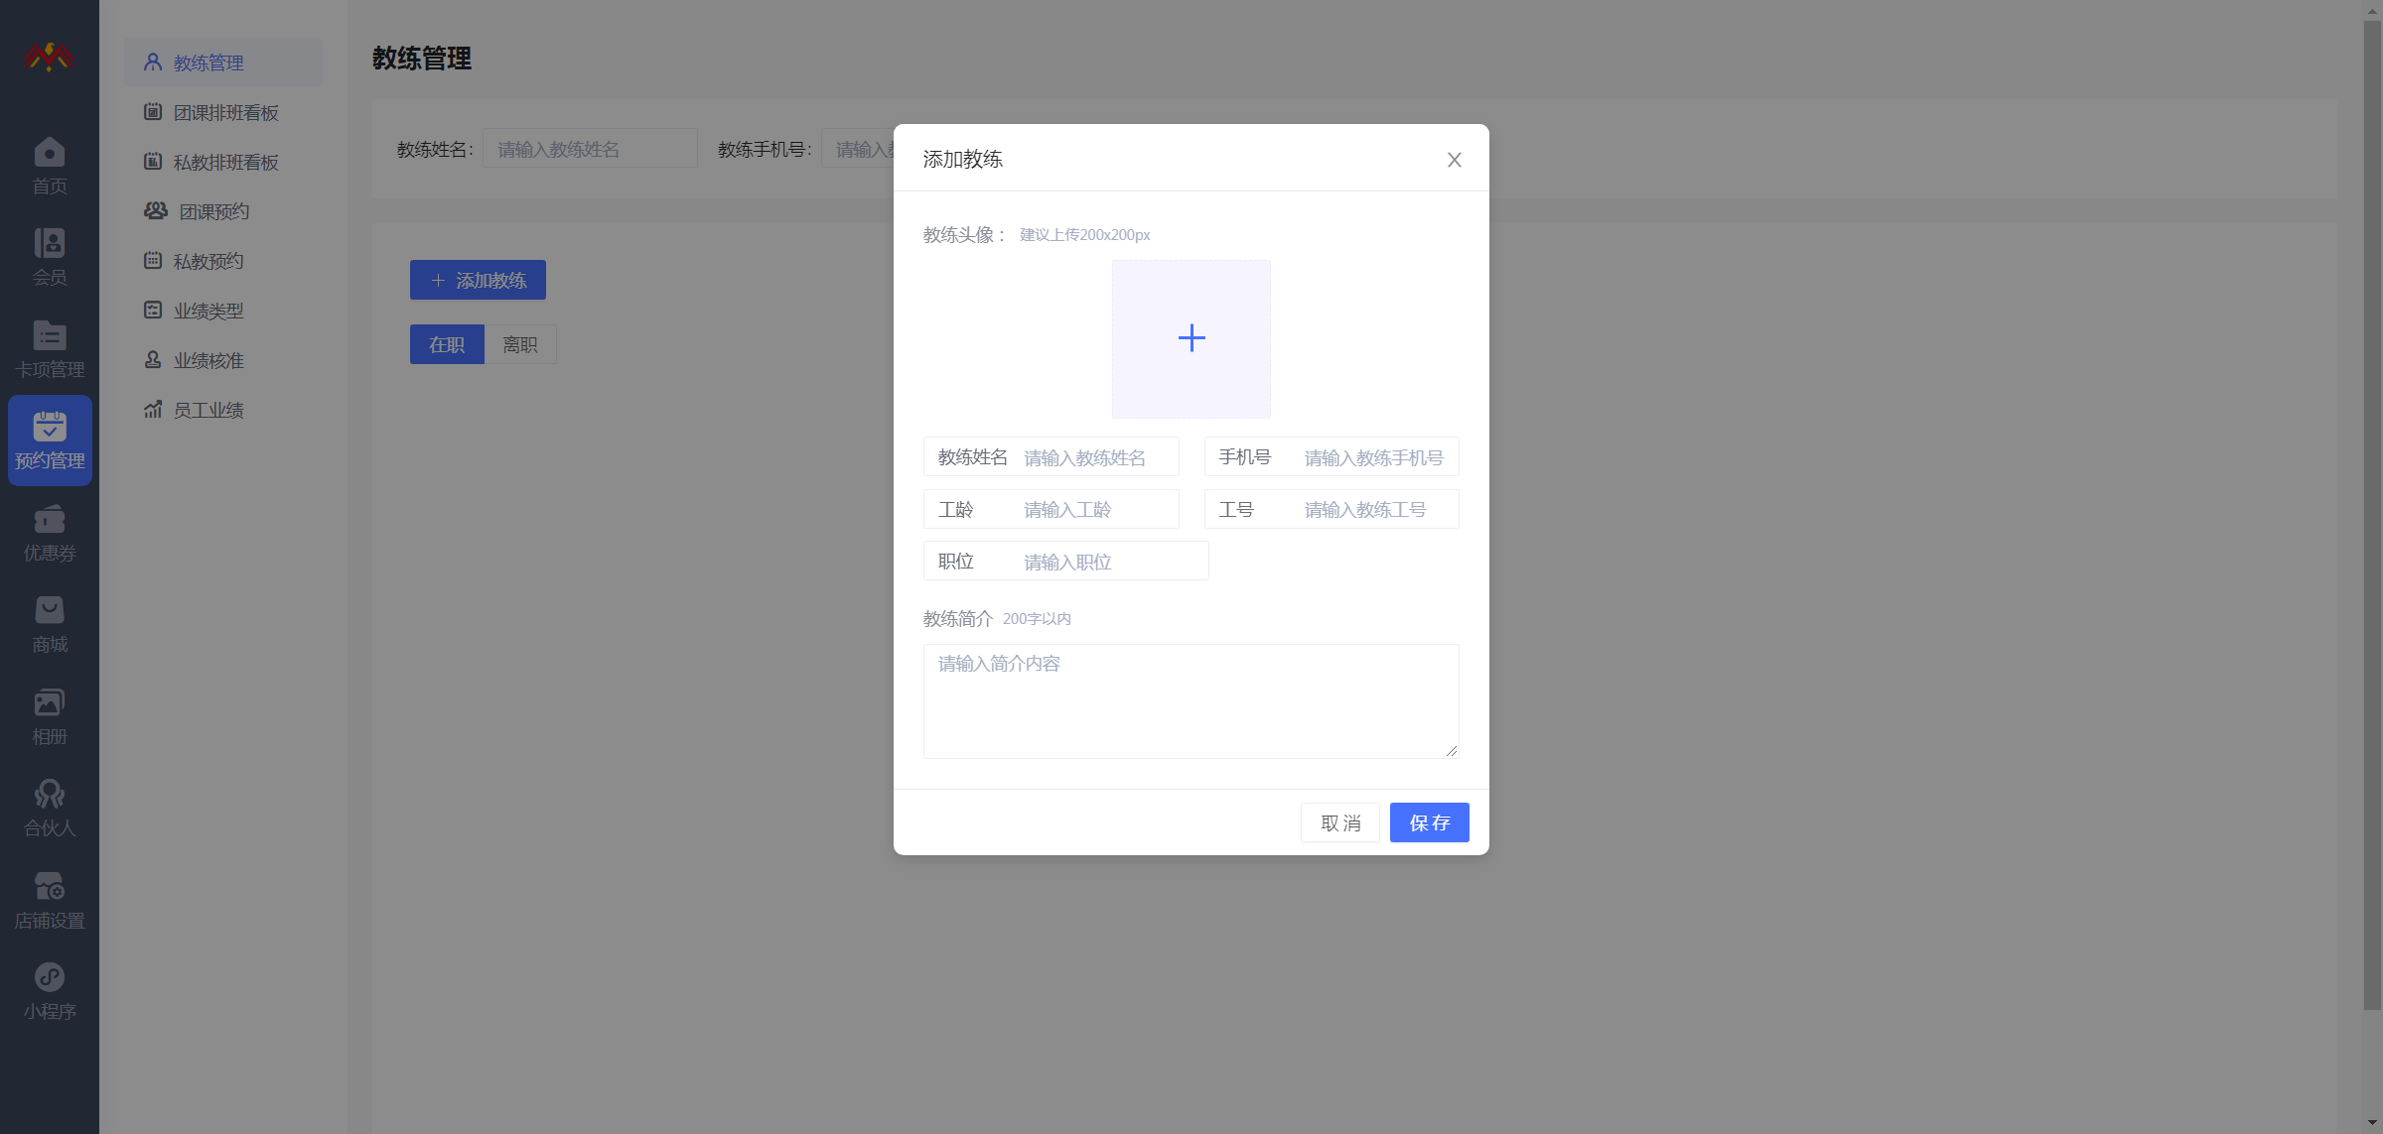Click the 教练管理 page heading

(422, 59)
